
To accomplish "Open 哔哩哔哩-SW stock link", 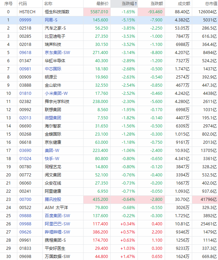I will [x=57, y=232].
